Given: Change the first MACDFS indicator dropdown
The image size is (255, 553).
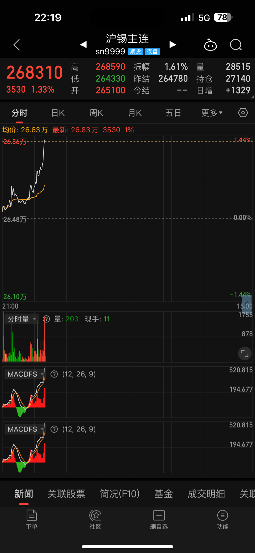Looking at the screenshot, I should point(25,374).
